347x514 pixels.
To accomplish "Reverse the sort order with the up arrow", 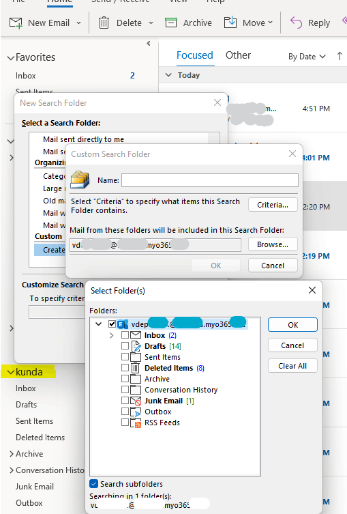I will coord(340,57).
